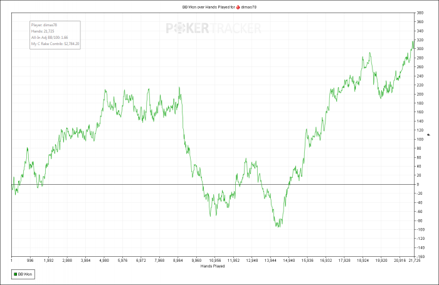Click y-axis value '200'
Screen dimensions: 439x285
coord(420,94)
